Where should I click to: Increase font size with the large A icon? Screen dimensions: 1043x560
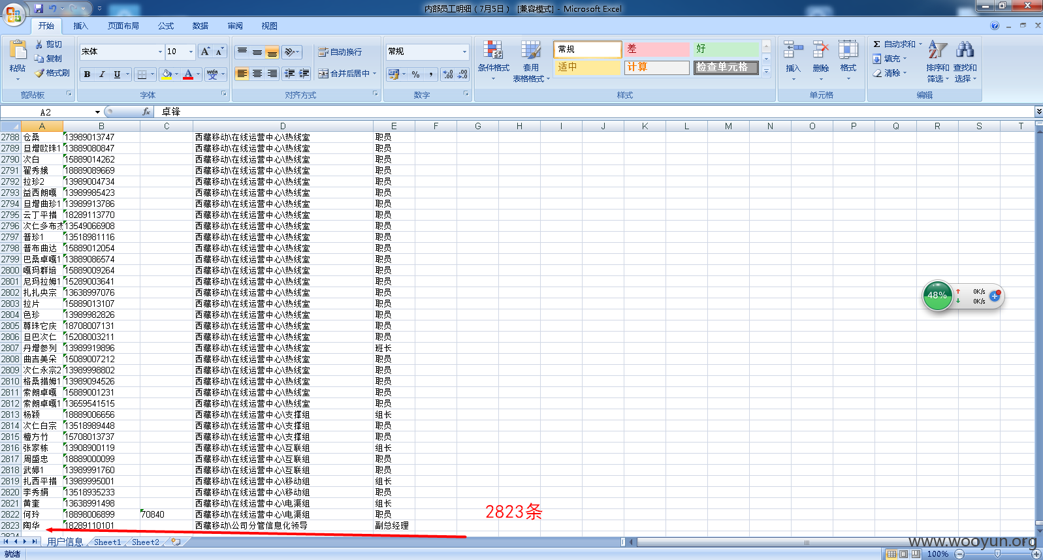coord(205,52)
